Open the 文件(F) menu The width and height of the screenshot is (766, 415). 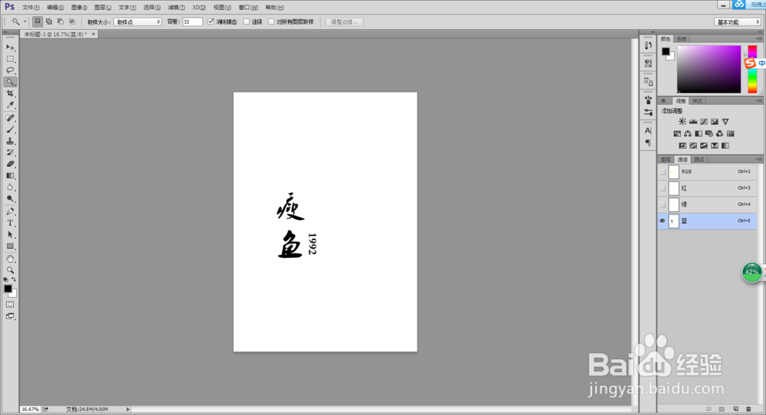[31, 8]
